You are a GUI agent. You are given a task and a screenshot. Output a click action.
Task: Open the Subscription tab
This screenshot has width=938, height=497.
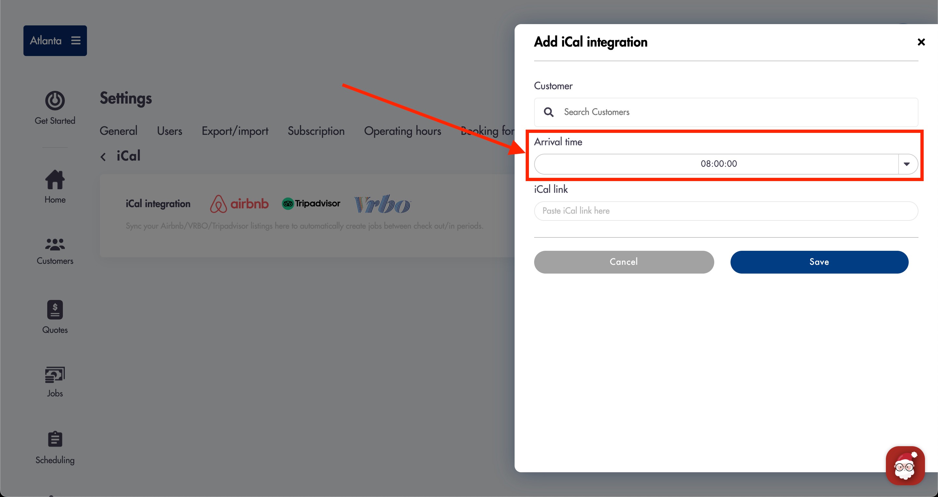pos(316,131)
